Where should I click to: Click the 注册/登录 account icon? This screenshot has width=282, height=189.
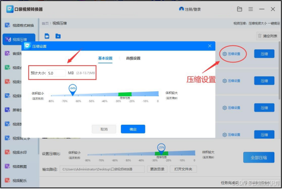pos(182,9)
